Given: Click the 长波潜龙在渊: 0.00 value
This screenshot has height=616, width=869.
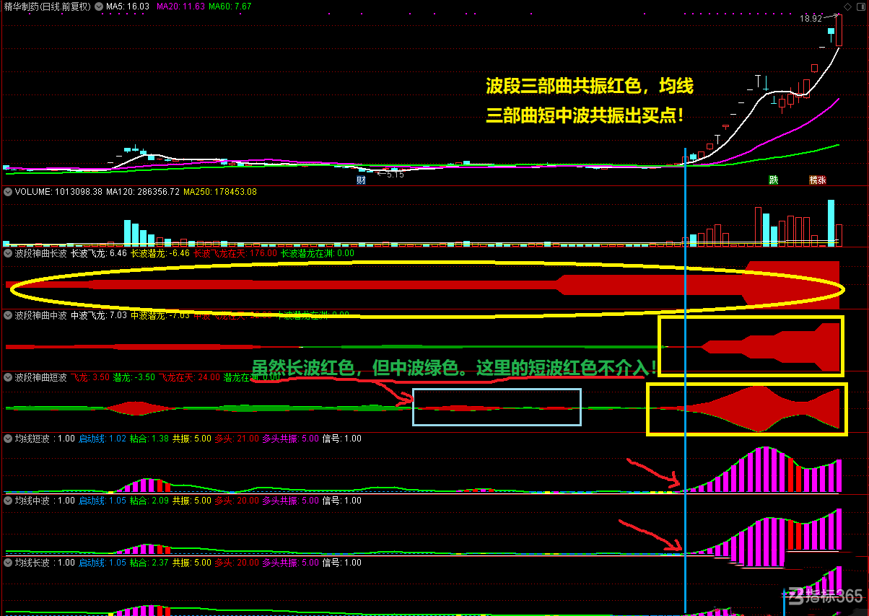Looking at the screenshot, I should pos(317,253).
